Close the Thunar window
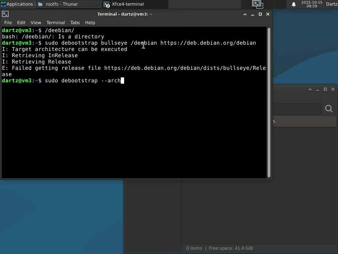Screen dimensions: 338x254 point(333,89)
